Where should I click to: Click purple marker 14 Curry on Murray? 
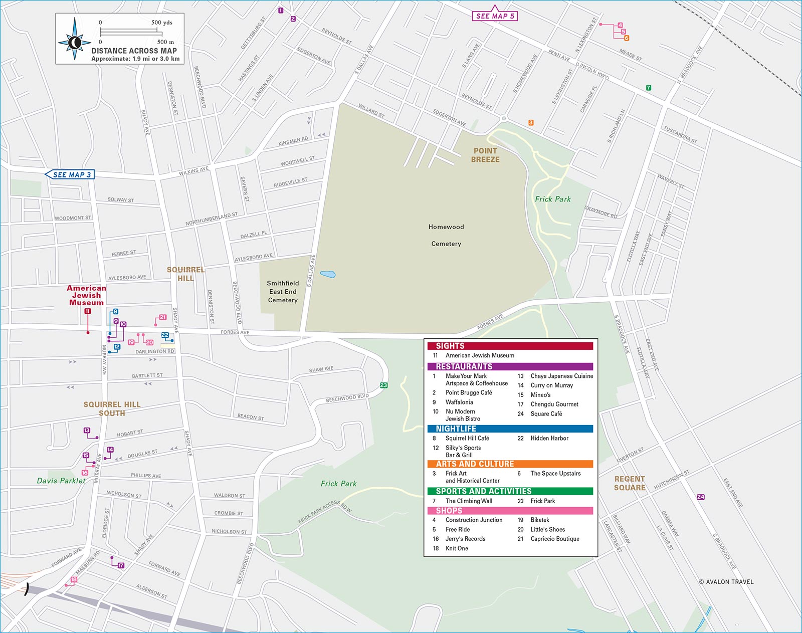coord(110,450)
